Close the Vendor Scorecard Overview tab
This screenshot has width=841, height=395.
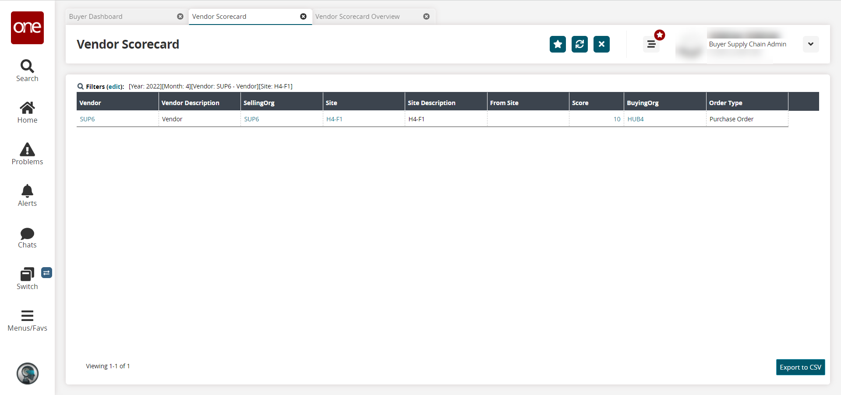[x=426, y=17]
